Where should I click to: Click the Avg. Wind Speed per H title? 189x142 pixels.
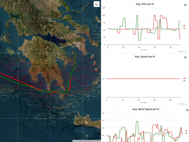point(146,109)
